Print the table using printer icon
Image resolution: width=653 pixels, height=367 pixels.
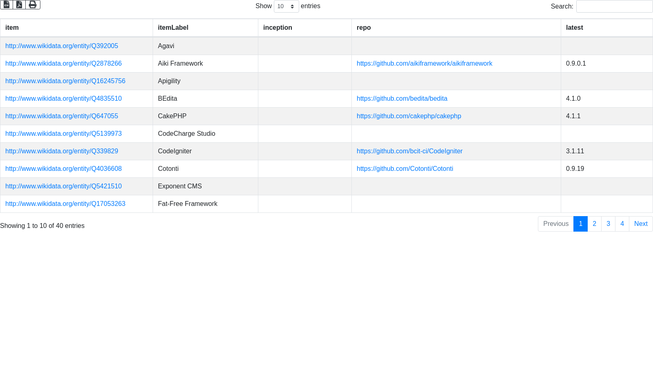click(x=33, y=4)
